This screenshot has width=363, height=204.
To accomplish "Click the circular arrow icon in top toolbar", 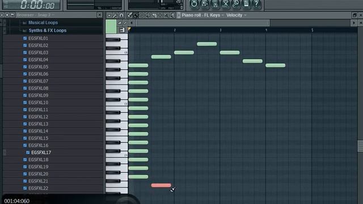I will click(194, 4).
